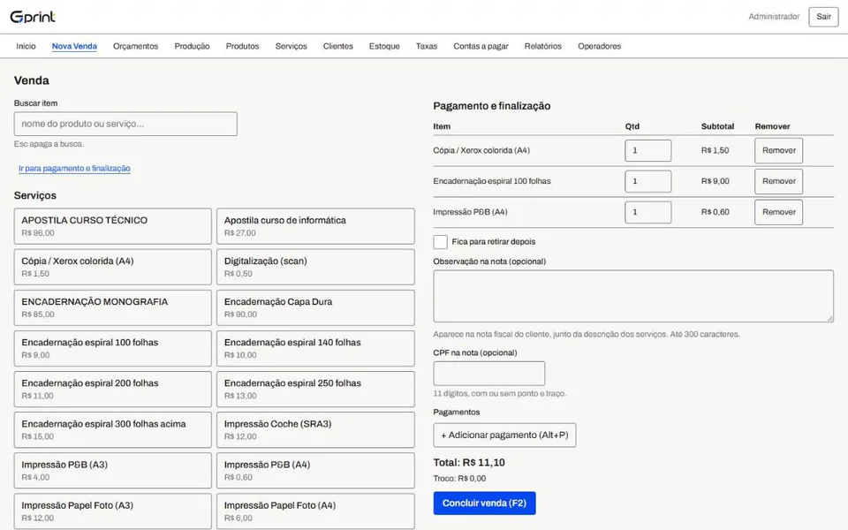Open the Operadores tab

(599, 47)
